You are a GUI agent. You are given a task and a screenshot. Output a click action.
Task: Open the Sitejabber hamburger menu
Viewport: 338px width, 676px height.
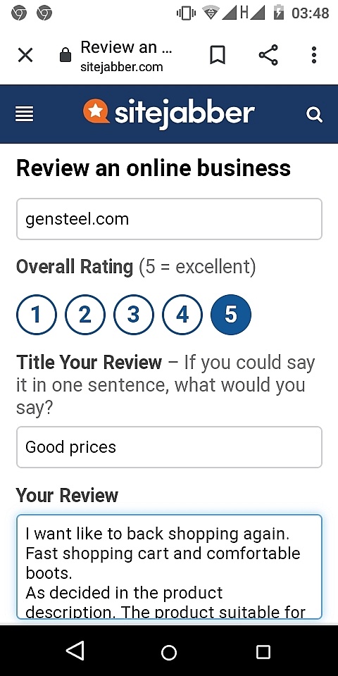point(24,114)
